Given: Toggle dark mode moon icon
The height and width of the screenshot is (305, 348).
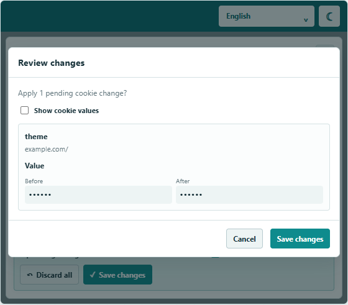Looking at the screenshot, I should coord(329,16).
